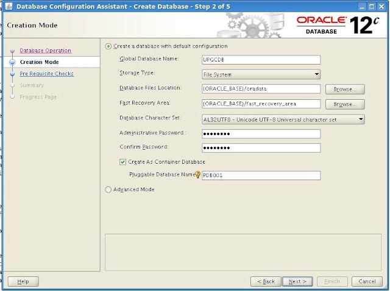Select the Advanced Mode radio button
390x291 pixels.
(x=108, y=189)
